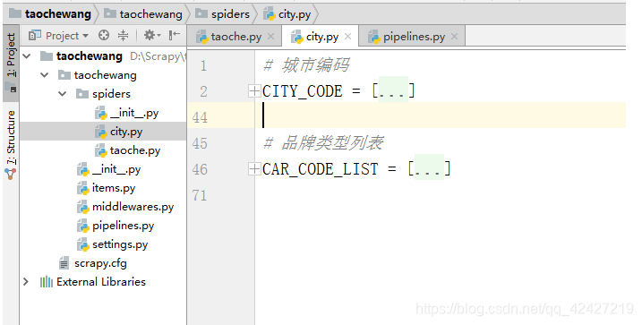Screen dimensions: 642x325
Task: Click the spiders breadcrumb
Action: pyautogui.click(x=223, y=14)
